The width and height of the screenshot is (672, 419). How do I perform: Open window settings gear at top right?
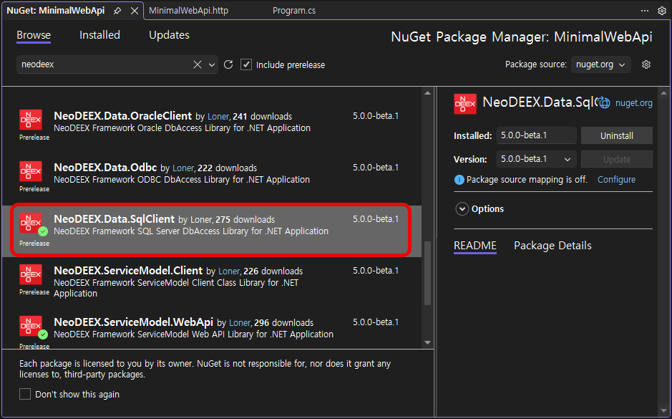662,11
